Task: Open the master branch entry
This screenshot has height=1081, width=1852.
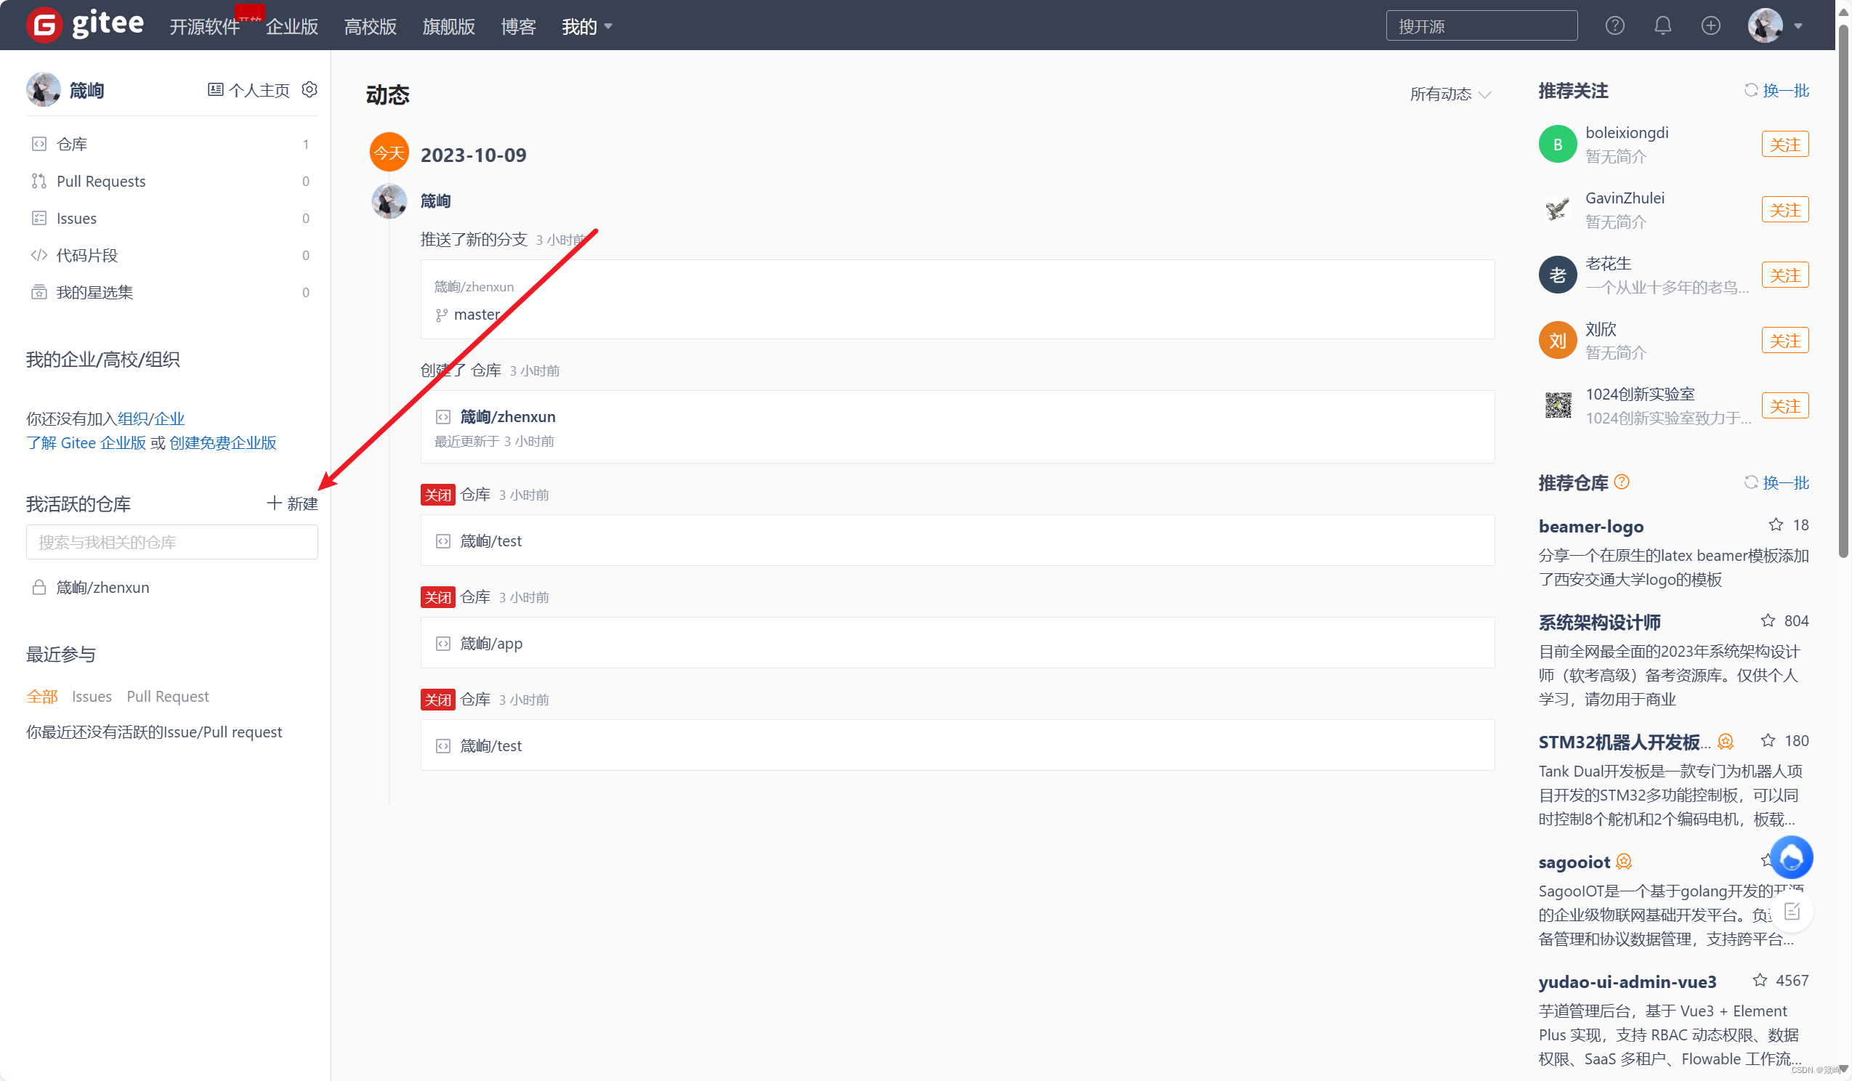Action: tap(477, 315)
